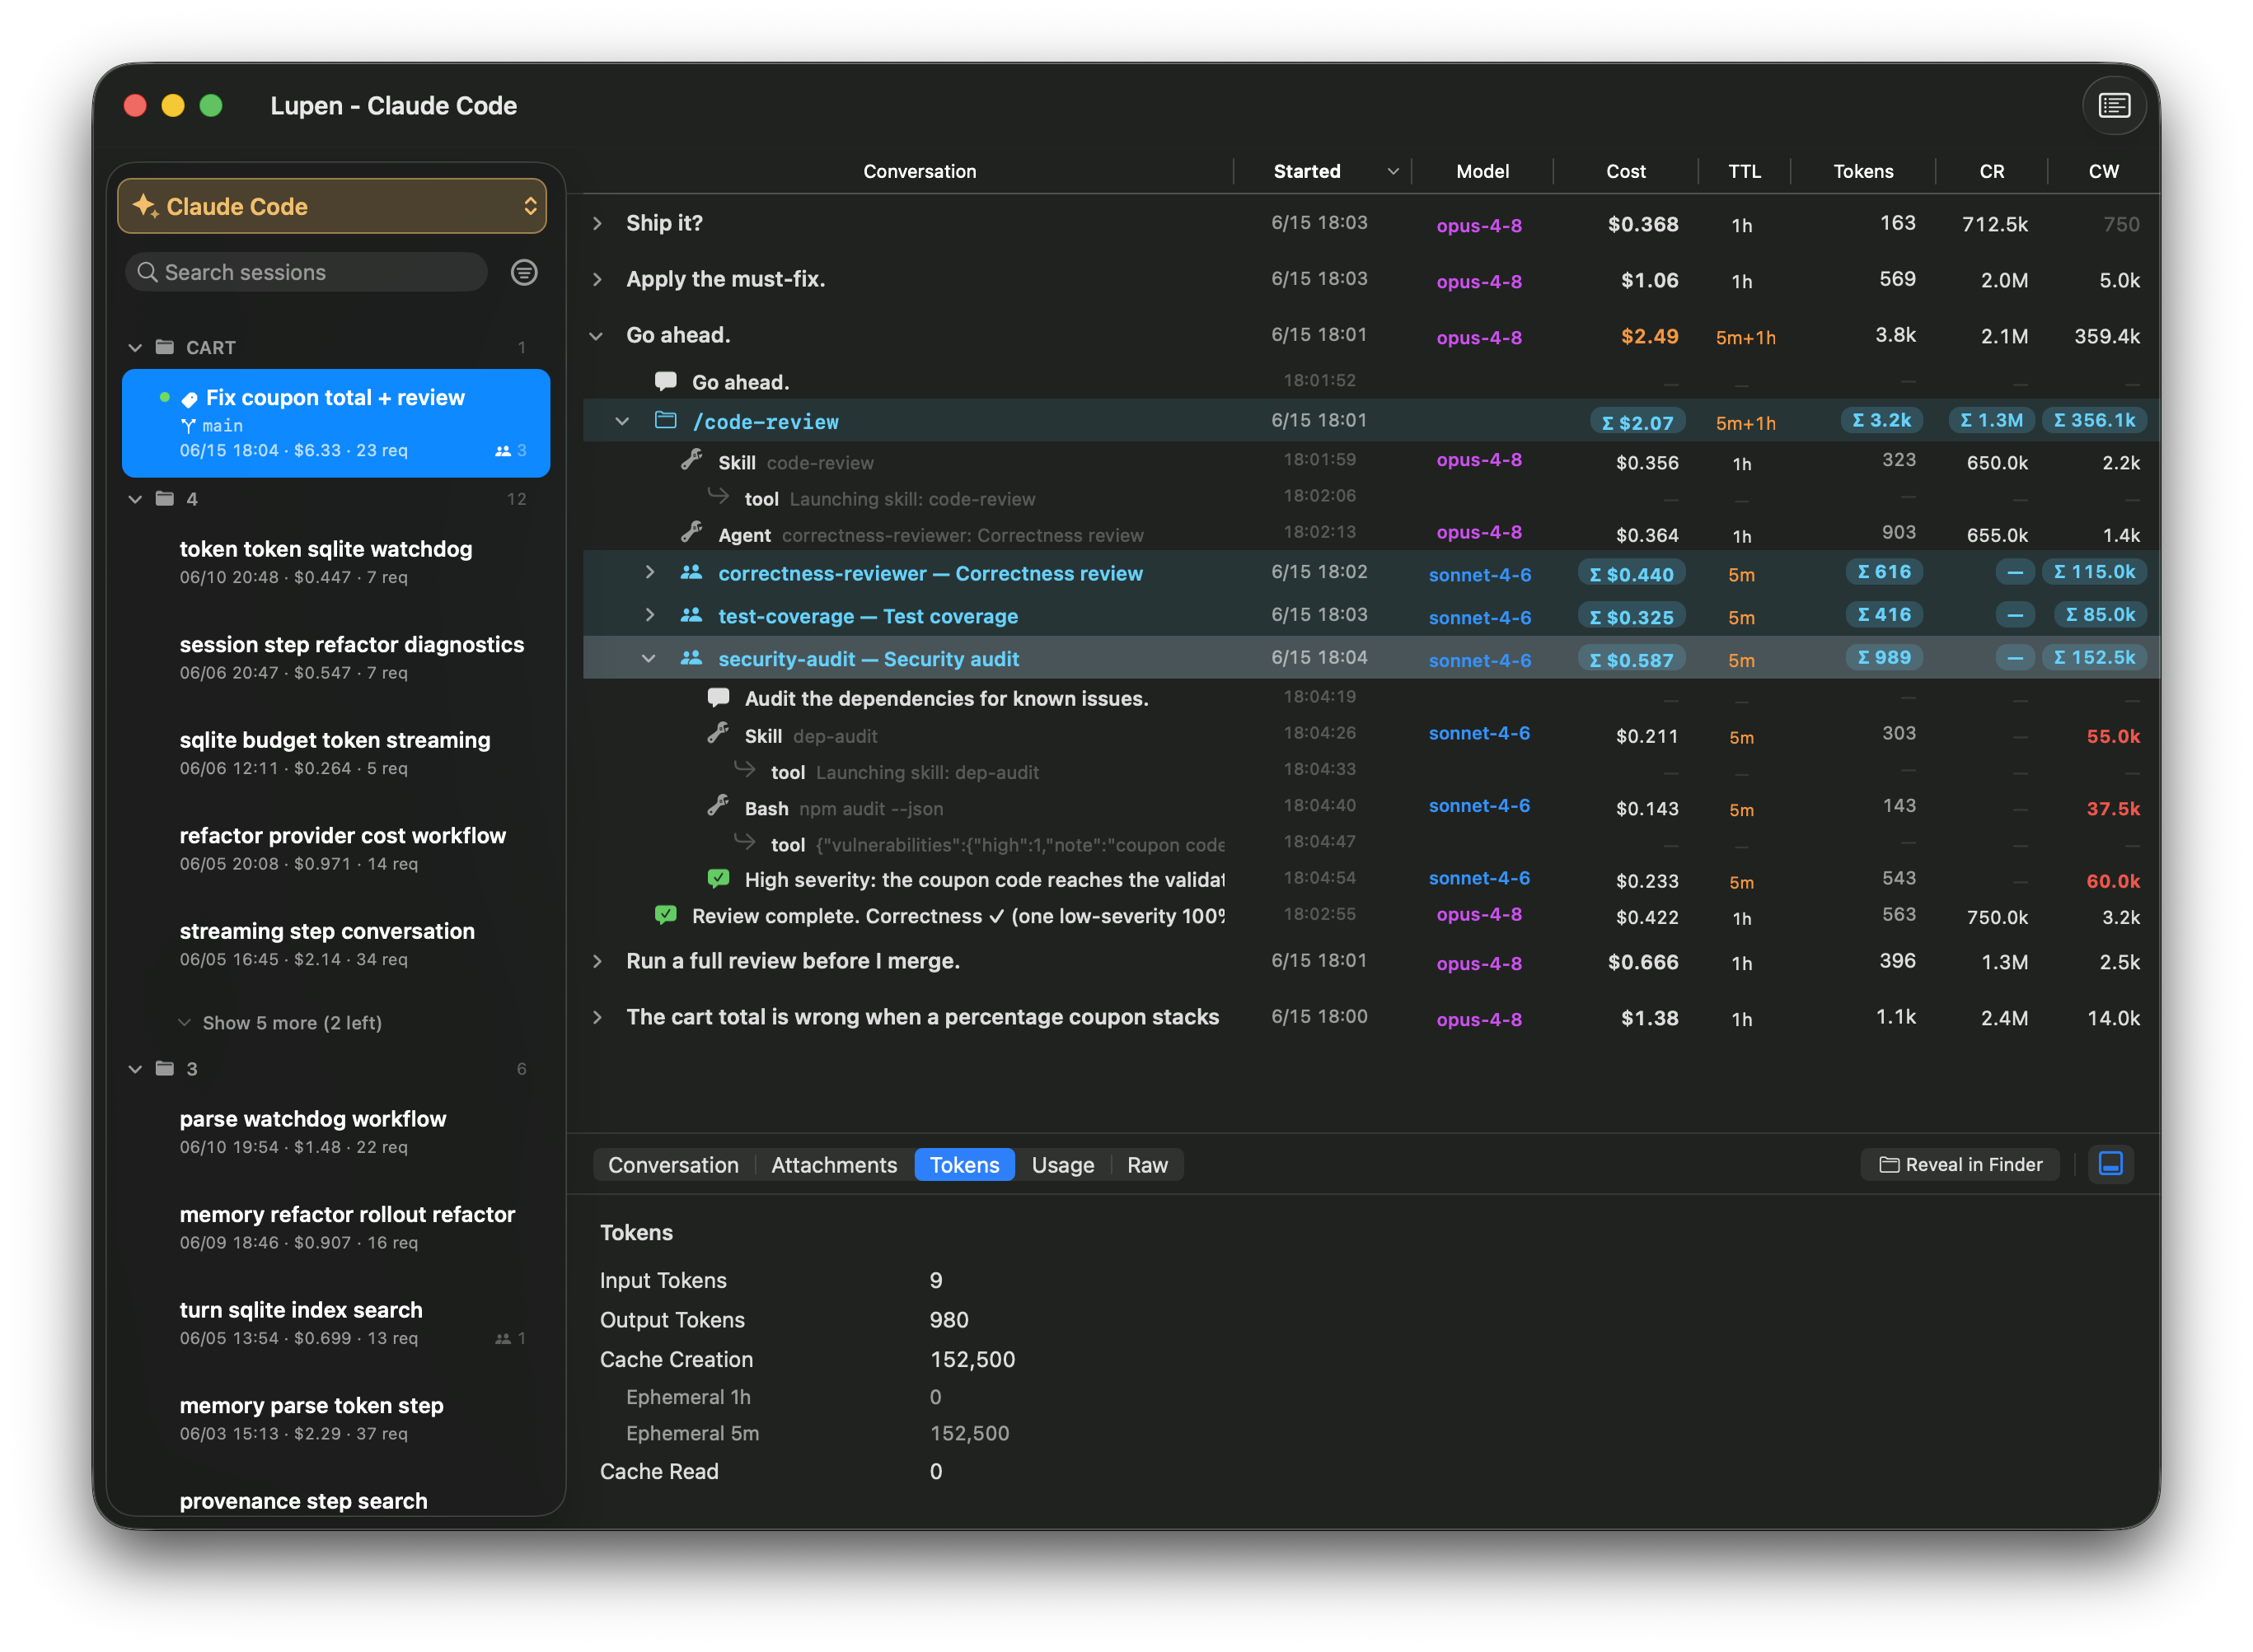Open the Usage tab
The width and height of the screenshot is (2253, 1652).
(1062, 1165)
